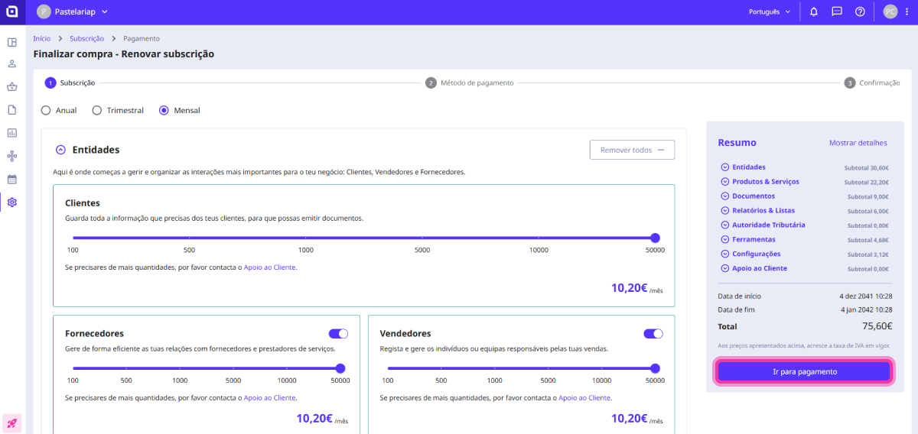
Task: Set Clientes slider to 5000 mark
Action: point(422,238)
